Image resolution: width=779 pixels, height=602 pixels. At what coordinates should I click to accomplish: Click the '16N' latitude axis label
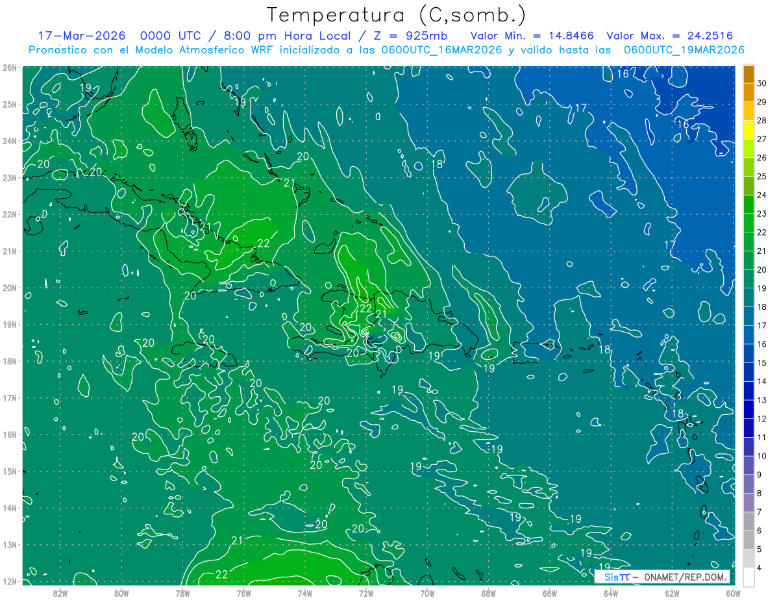[x=10, y=434]
